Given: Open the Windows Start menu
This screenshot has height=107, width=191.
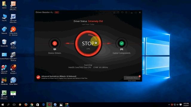Looking at the screenshot, I should [2, 105].
